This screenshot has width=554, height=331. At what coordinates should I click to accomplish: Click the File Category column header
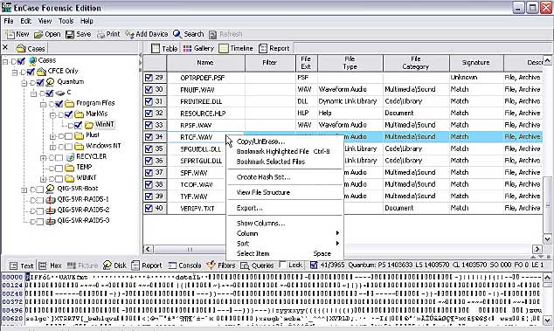tap(416, 63)
